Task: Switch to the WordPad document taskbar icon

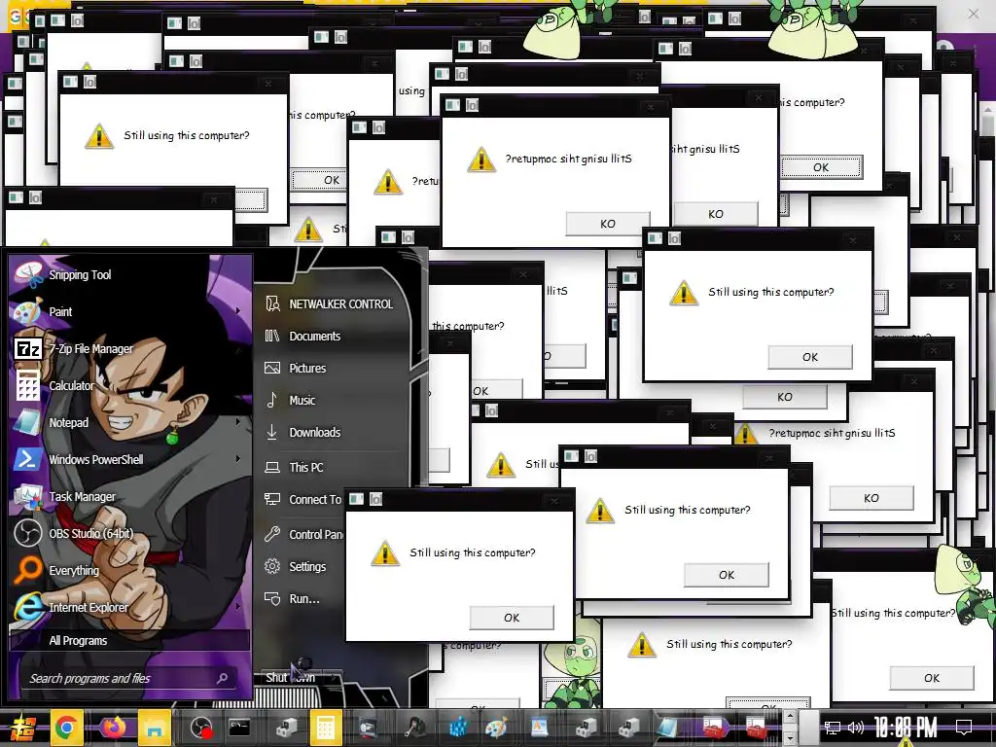Action: pos(539,728)
